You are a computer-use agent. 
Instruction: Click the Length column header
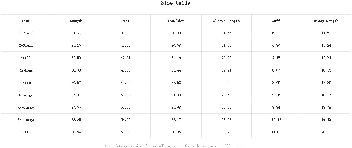click(76, 21)
